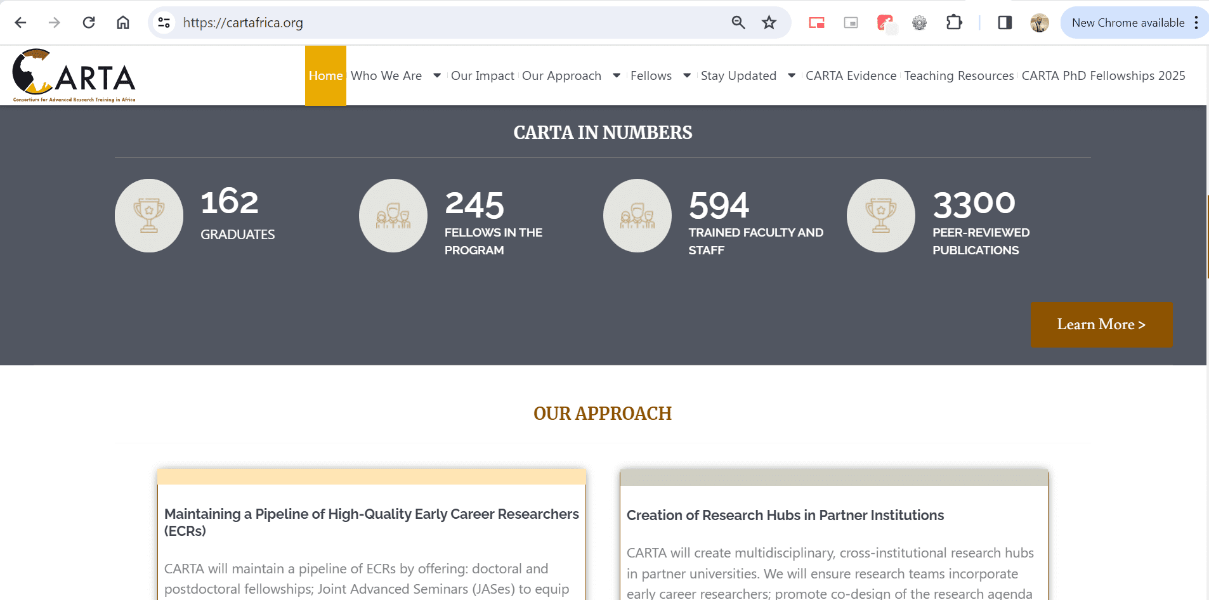Expand the Who We Are dropdown arrow
This screenshot has height=600, width=1209.
[437, 75]
